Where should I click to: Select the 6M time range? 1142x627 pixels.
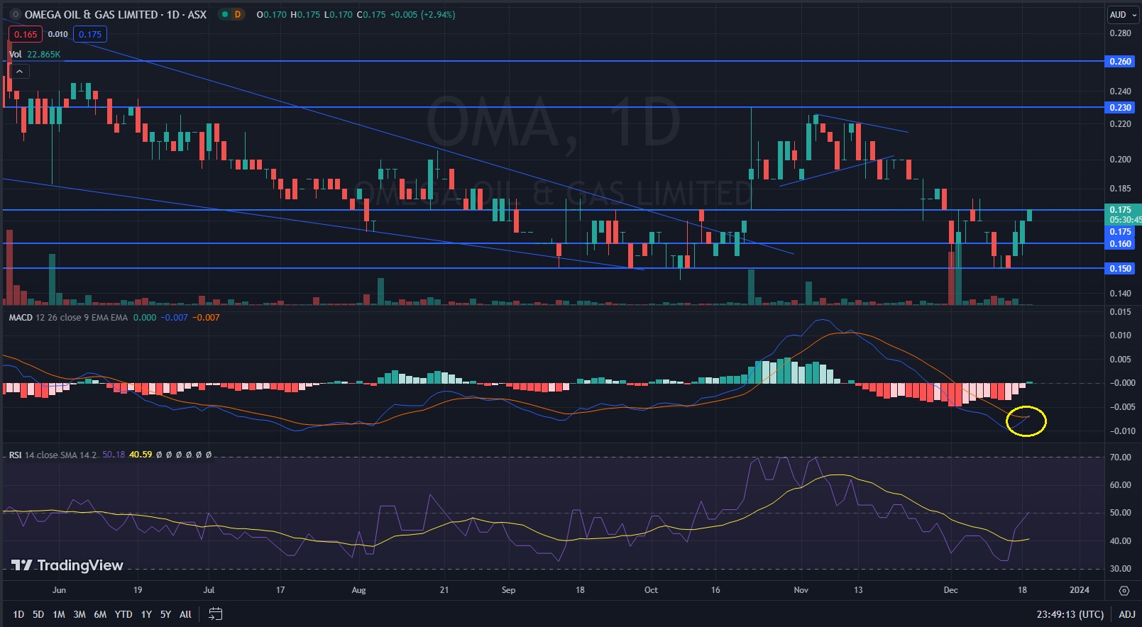point(100,614)
